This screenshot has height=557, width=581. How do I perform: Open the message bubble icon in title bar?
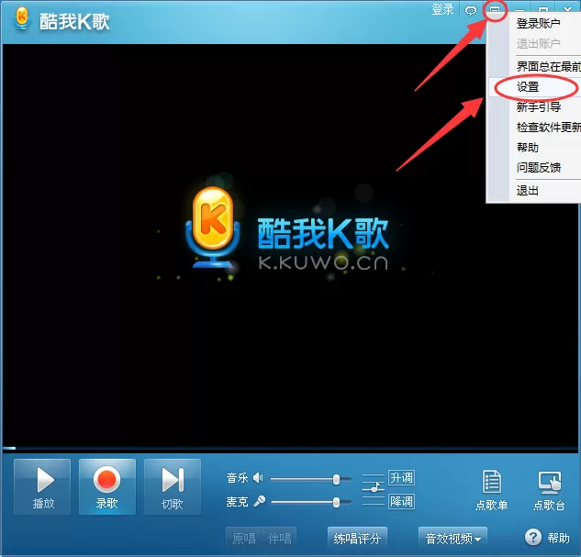(471, 10)
